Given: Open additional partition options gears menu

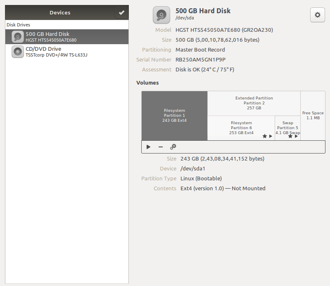Looking at the screenshot, I should click(173, 147).
